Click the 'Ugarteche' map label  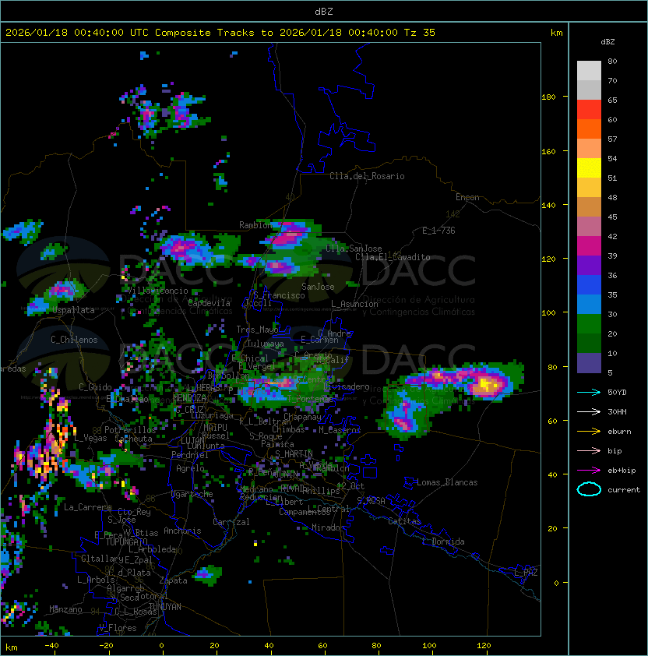[x=192, y=494]
